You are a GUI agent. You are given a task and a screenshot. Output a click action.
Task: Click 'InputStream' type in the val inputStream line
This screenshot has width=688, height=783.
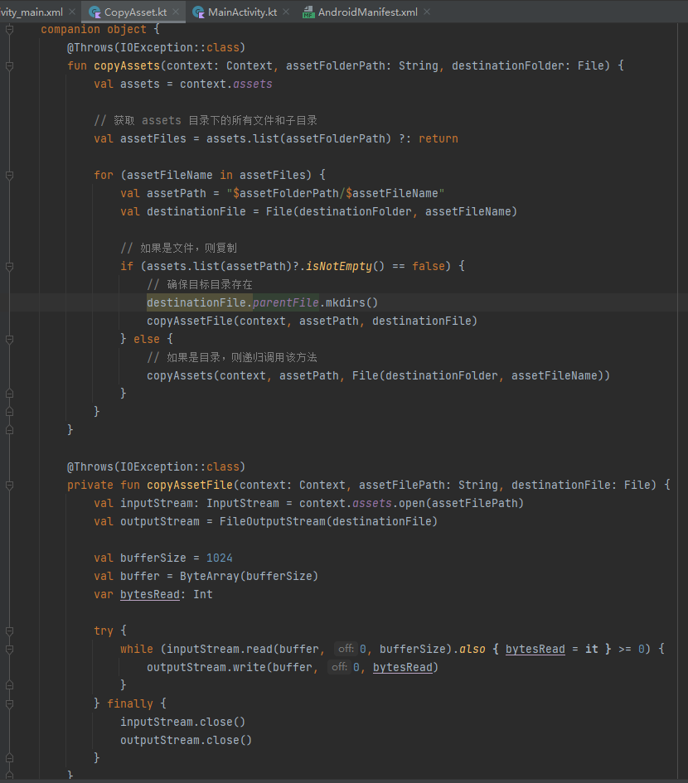(243, 504)
